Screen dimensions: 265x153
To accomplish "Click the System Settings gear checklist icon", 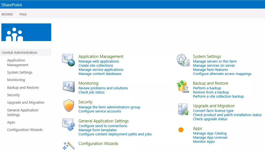I will [183, 60].
